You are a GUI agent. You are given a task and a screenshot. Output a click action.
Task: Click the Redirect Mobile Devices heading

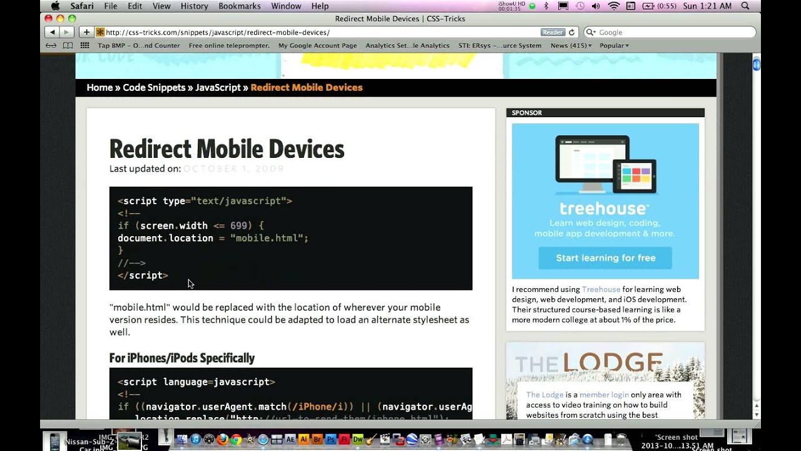[x=227, y=149]
